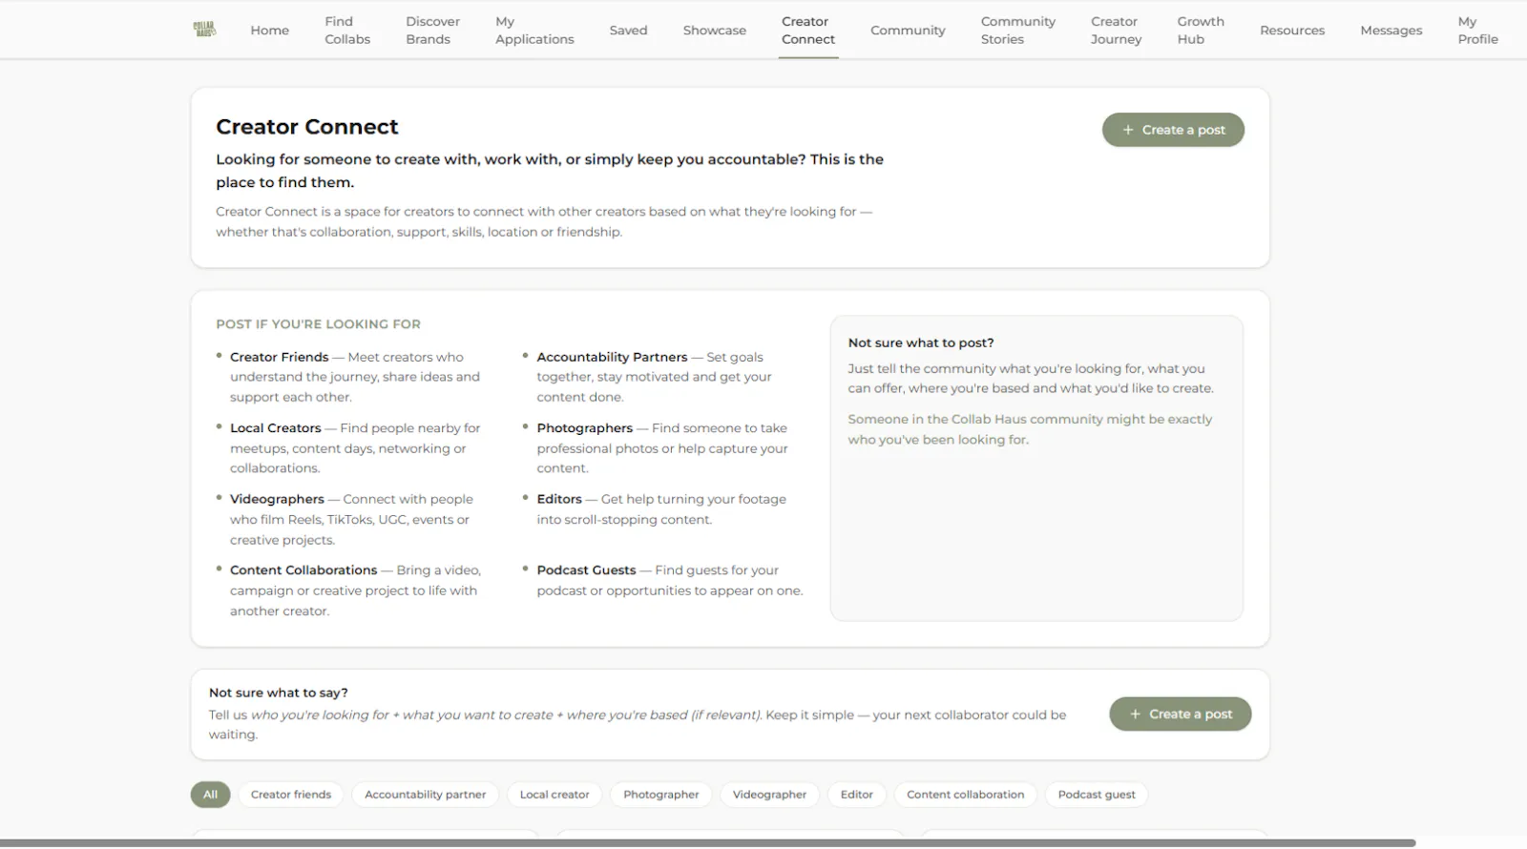Open the Discover Brands page
The height and width of the screenshot is (849, 1527).
pos(432,31)
